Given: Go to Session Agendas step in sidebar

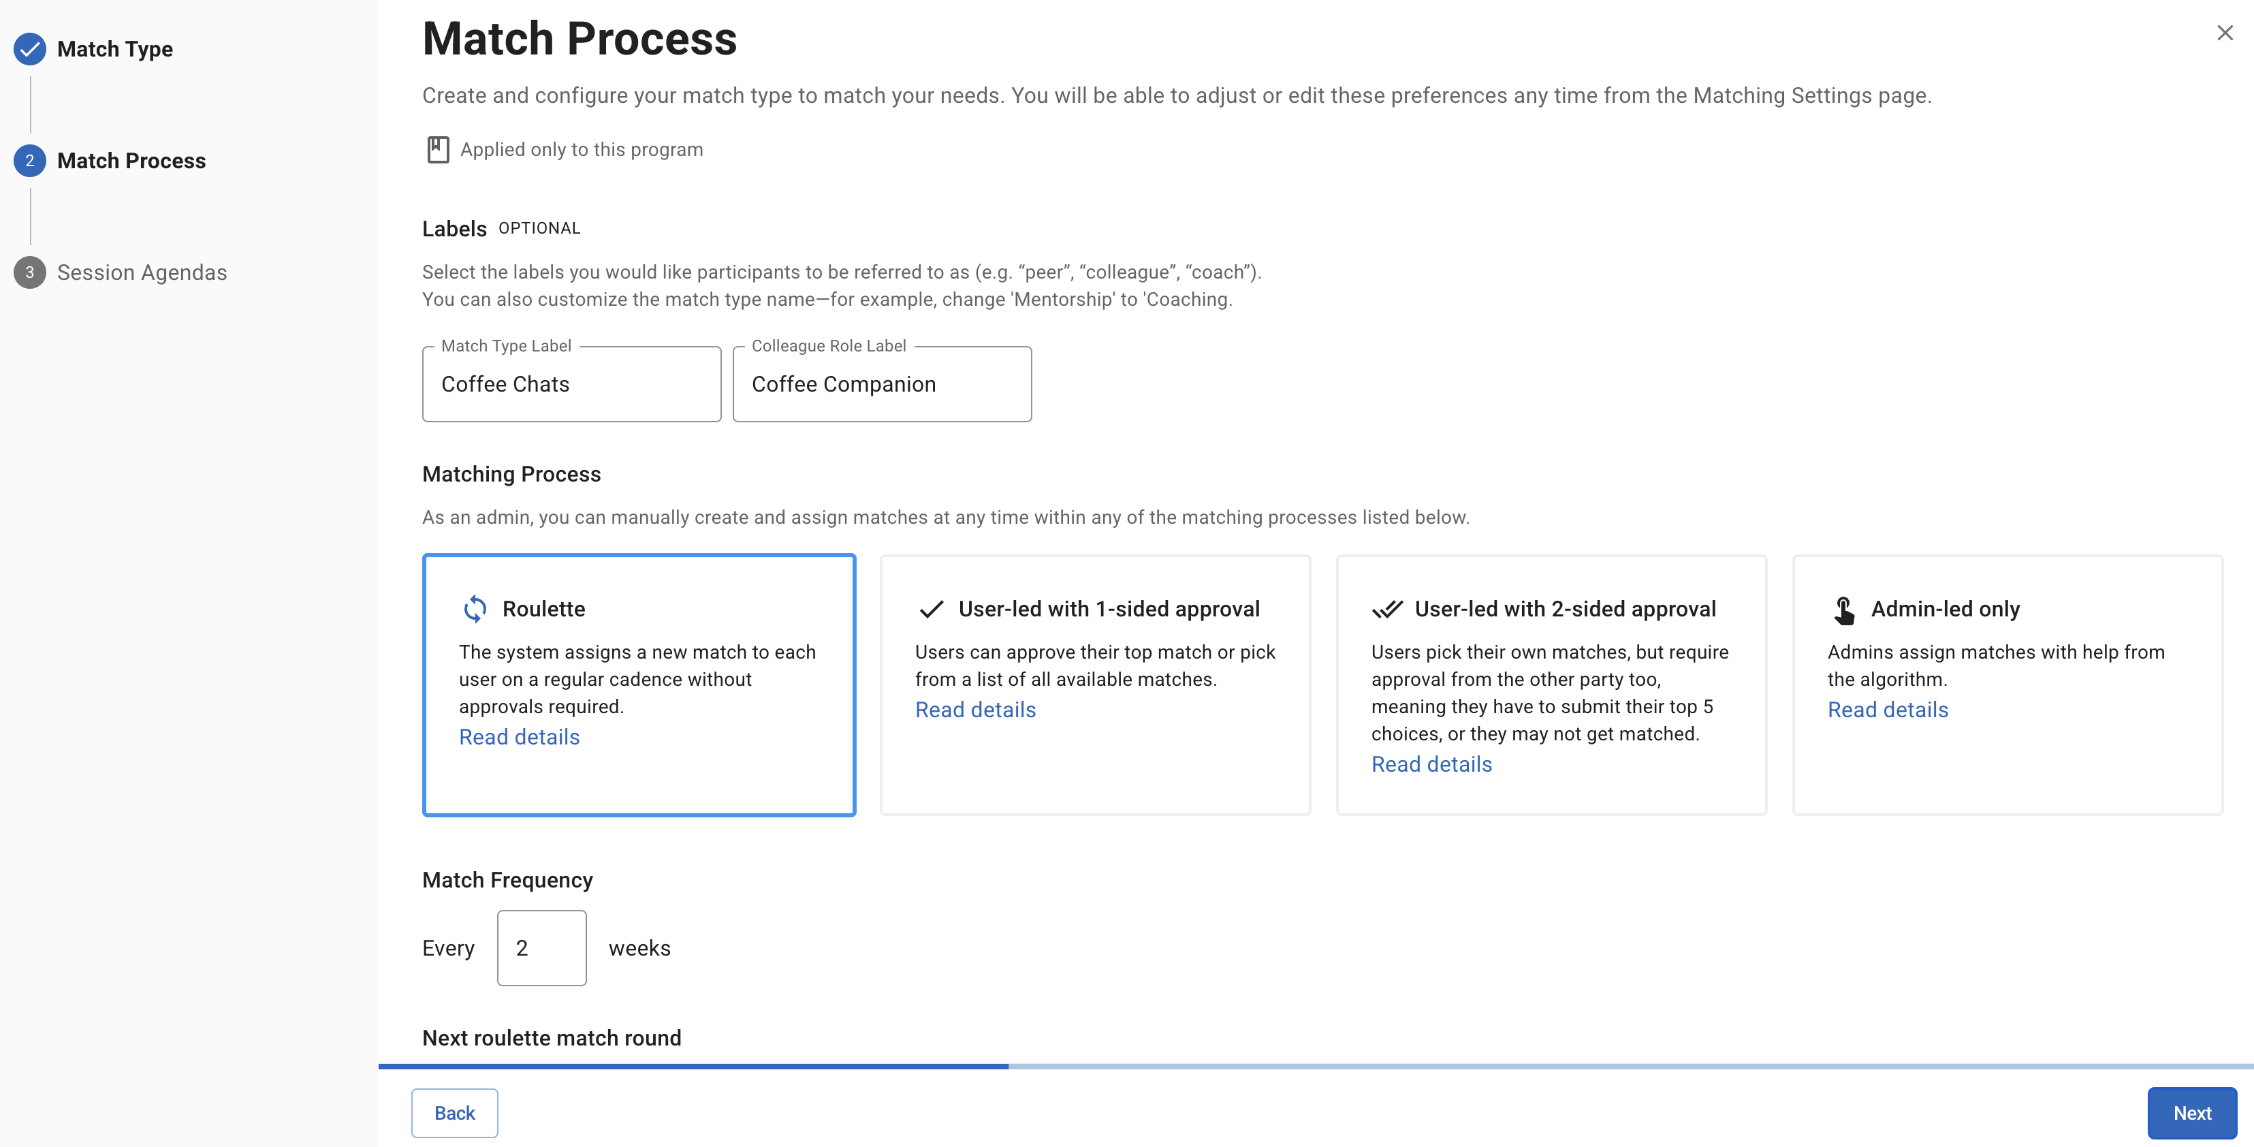Looking at the screenshot, I should (x=142, y=272).
